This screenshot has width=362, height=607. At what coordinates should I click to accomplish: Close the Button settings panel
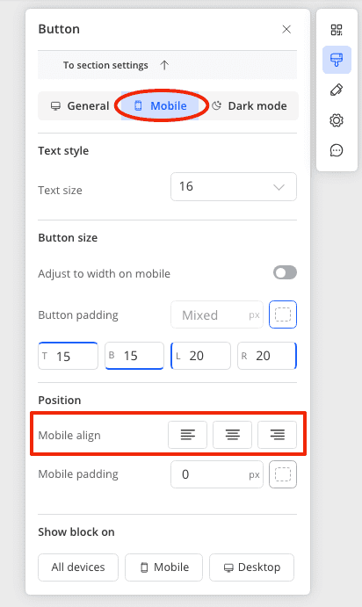tap(286, 29)
